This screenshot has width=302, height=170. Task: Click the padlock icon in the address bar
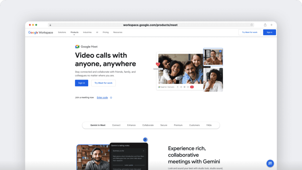click(x=50, y=25)
